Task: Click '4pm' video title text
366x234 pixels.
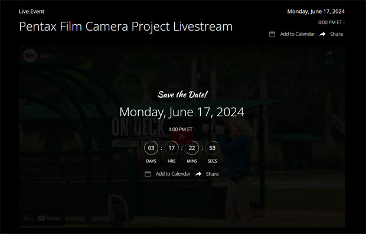Action: (46, 56)
